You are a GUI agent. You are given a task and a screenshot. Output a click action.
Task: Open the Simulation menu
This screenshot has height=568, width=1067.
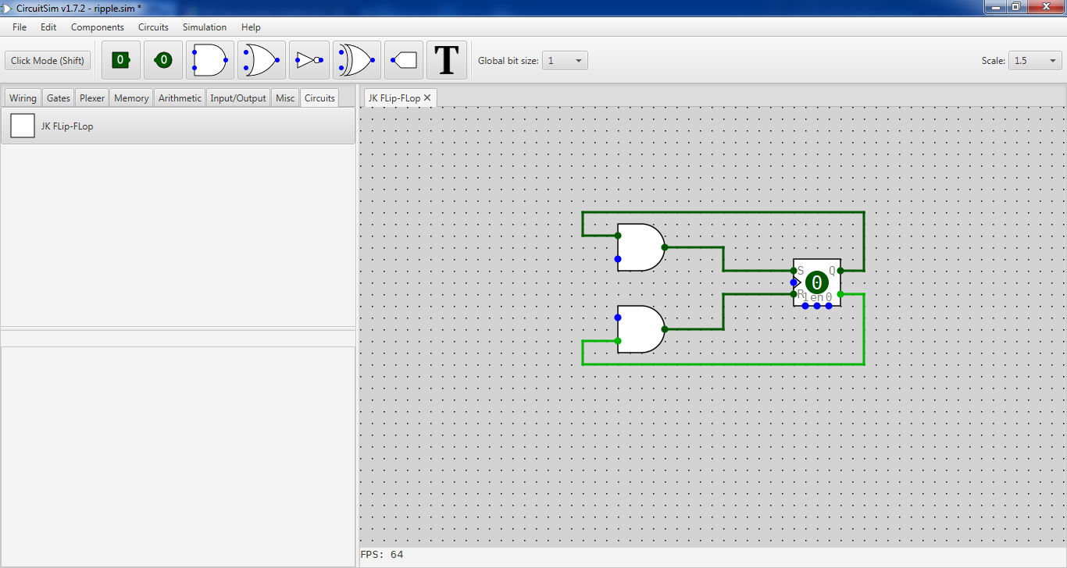[x=205, y=27]
